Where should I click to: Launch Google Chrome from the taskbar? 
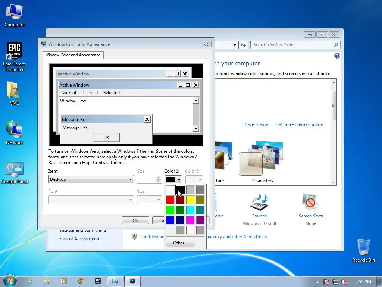coord(81,281)
